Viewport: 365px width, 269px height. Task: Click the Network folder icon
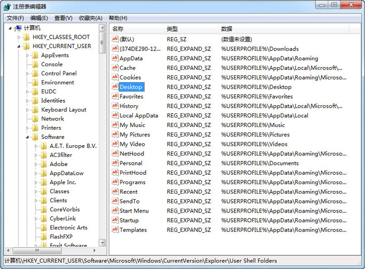tap(35, 119)
